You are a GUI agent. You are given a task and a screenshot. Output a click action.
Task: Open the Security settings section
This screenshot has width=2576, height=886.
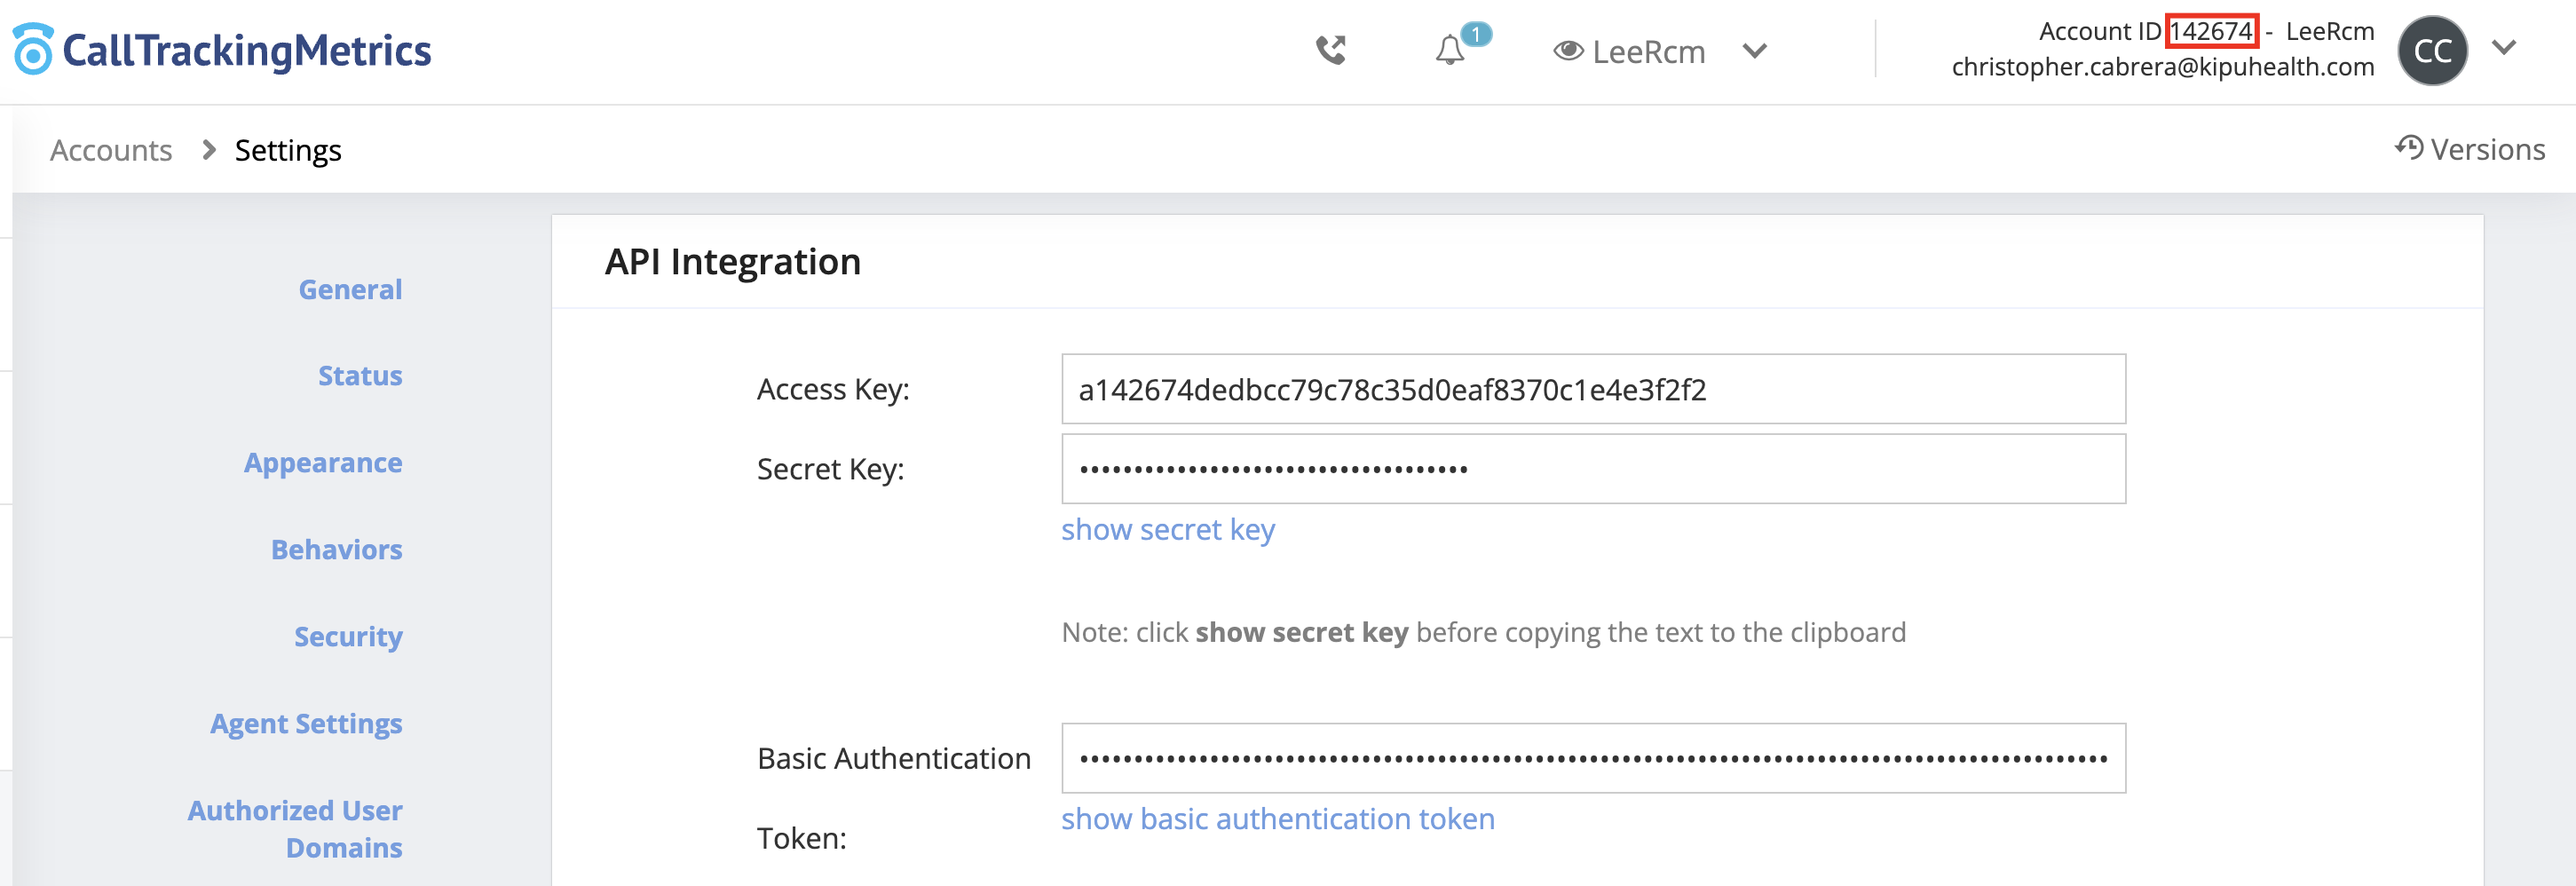(348, 636)
